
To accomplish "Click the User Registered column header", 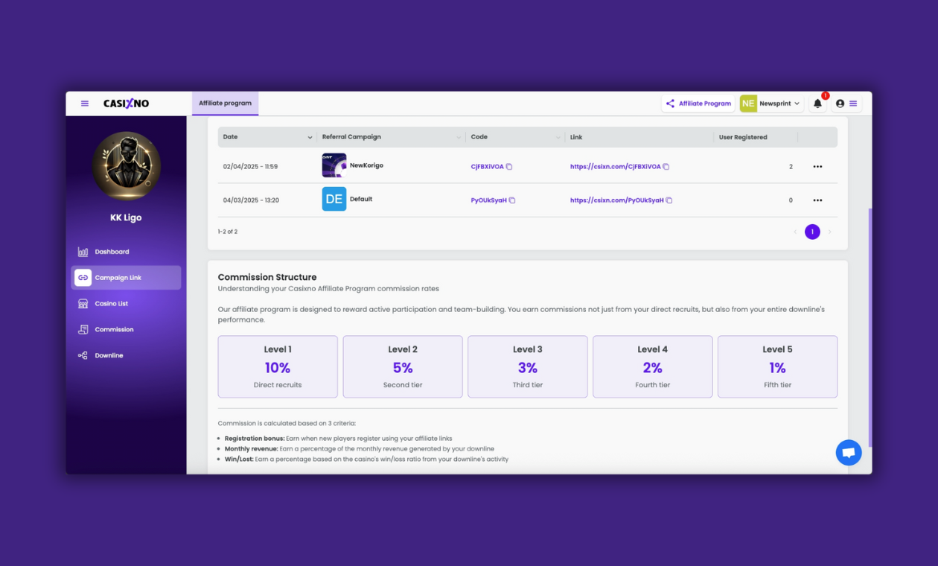I will [x=743, y=137].
